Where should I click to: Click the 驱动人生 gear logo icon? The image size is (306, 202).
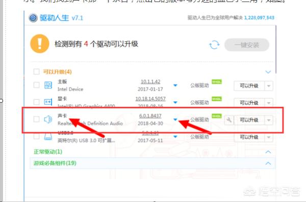pyautogui.click(x=33, y=18)
